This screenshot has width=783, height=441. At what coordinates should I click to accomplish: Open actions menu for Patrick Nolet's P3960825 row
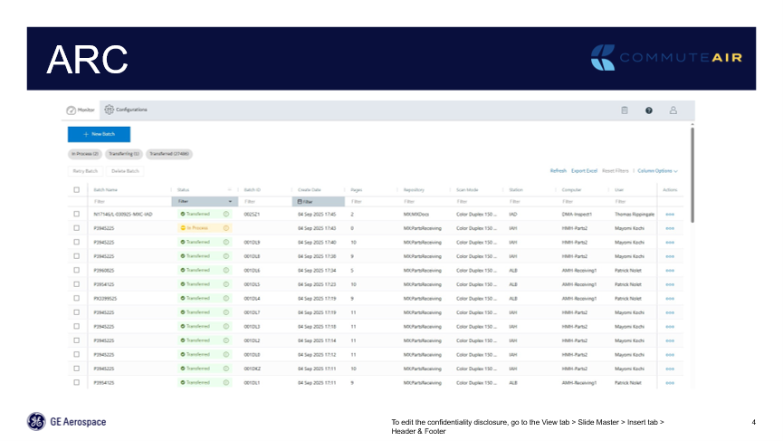click(670, 270)
